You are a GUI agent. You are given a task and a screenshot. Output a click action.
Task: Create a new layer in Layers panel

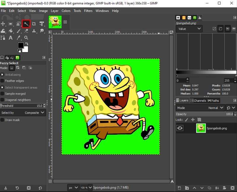coord(179,188)
